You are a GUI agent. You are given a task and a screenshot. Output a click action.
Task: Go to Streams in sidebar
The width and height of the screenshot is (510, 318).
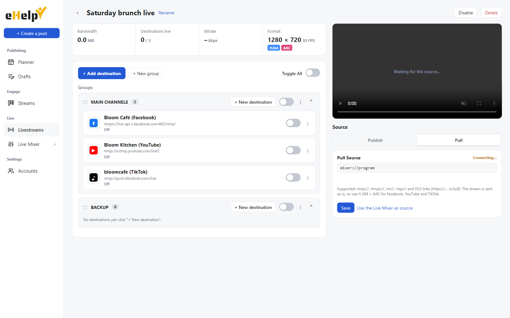pyautogui.click(x=32, y=103)
